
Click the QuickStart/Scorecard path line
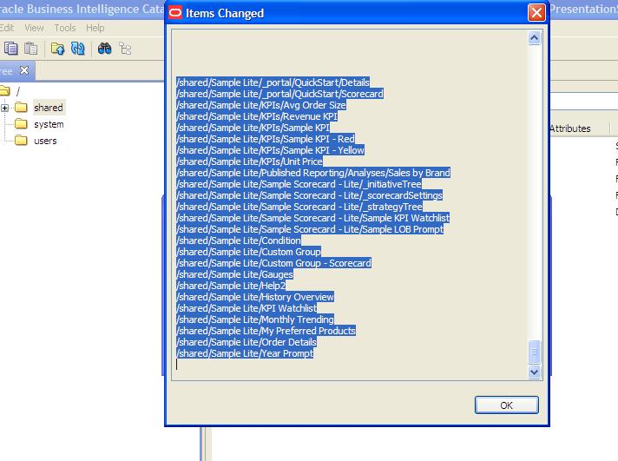pos(279,94)
